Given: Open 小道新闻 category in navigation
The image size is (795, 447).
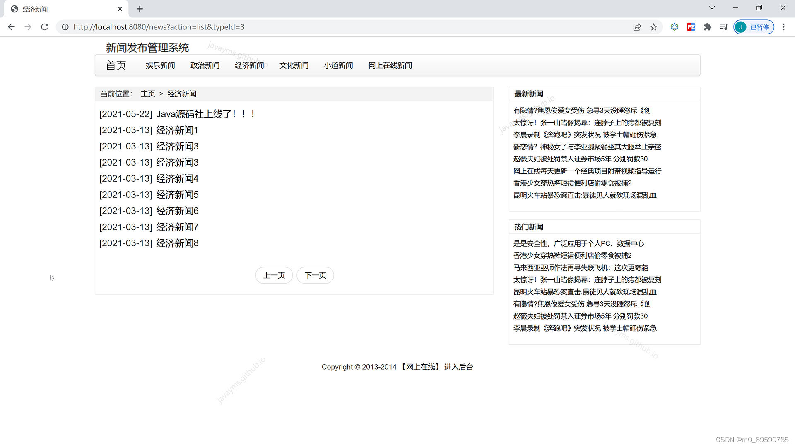Looking at the screenshot, I should click(x=338, y=65).
